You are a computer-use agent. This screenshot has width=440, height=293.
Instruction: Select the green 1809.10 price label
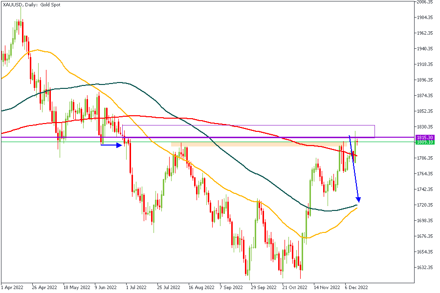tap(424, 142)
